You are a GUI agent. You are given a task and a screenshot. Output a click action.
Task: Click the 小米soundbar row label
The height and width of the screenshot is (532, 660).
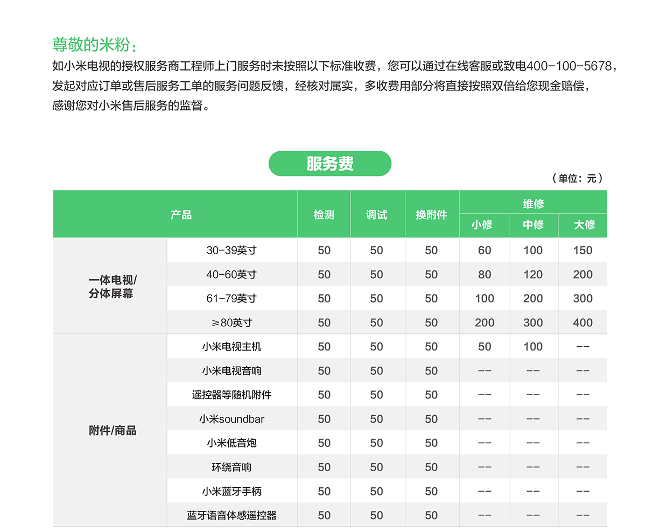(231, 419)
